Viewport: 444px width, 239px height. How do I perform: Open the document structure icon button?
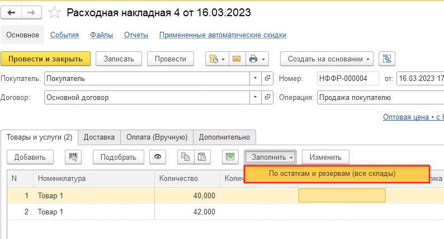click(x=387, y=59)
